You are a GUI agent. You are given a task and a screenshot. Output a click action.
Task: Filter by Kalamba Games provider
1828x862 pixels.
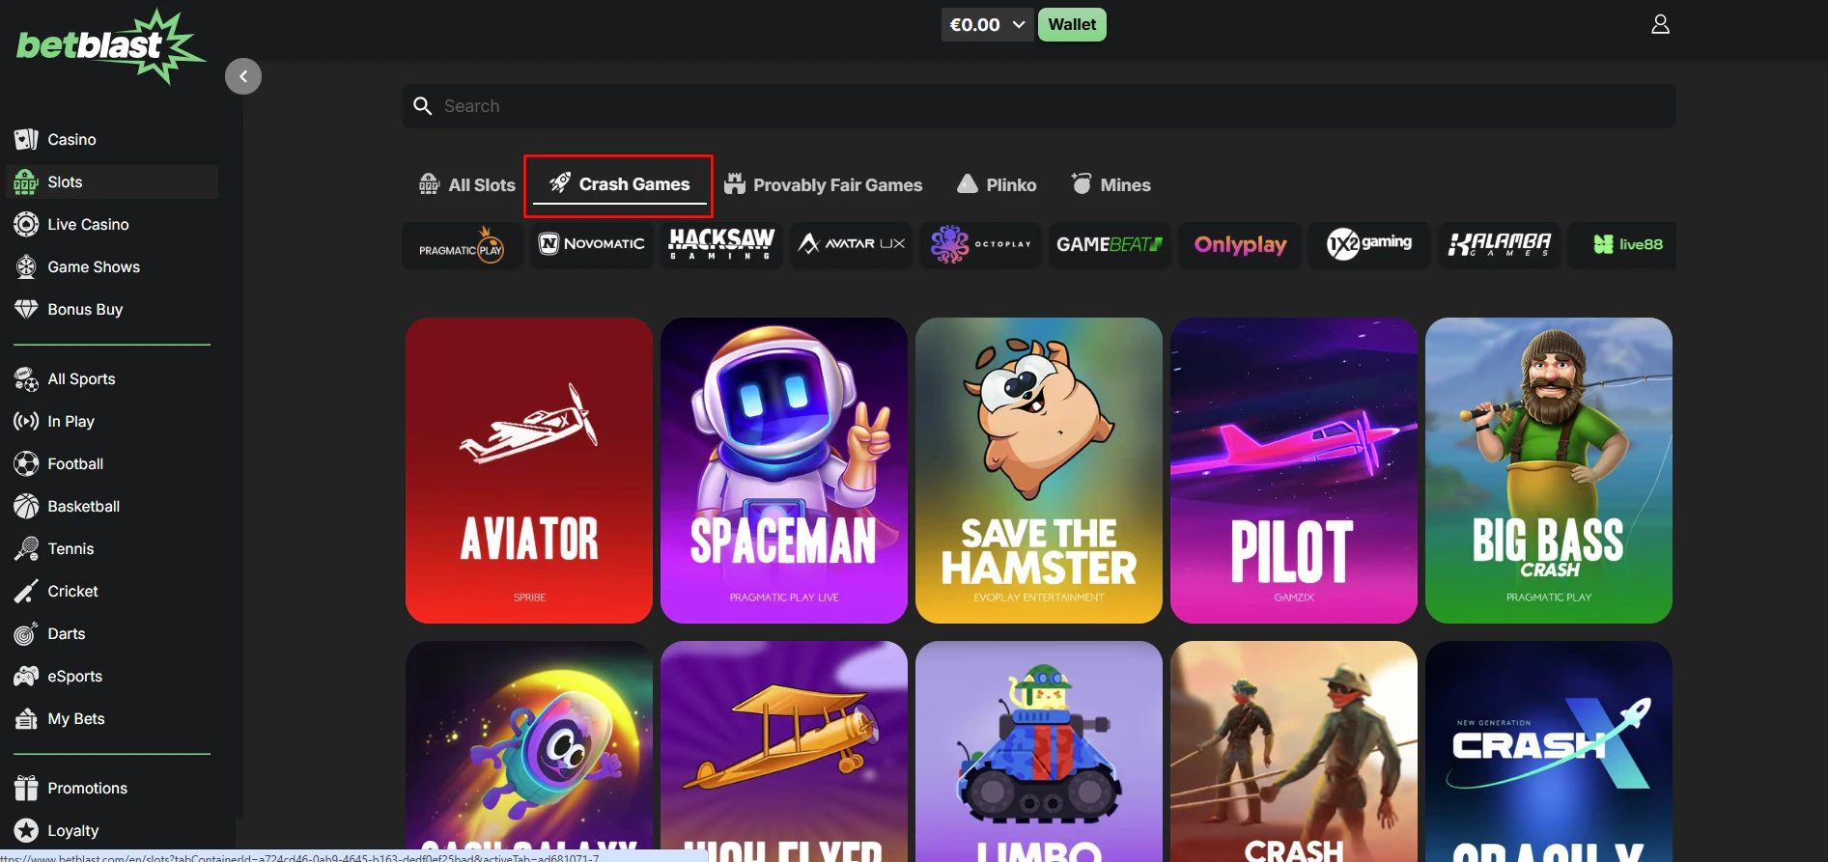point(1499,244)
